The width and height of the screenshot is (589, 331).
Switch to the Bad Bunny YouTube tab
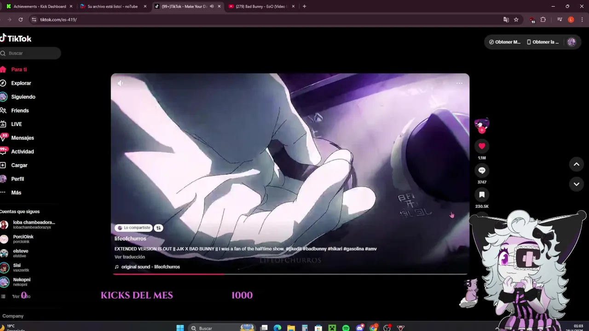click(x=261, y=6)
